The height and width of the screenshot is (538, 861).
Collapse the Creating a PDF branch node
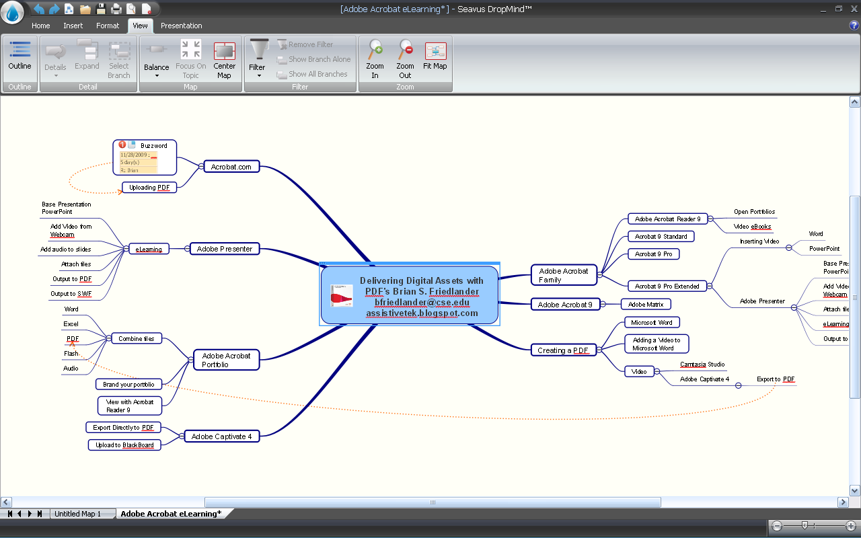click(x=599, y=350)
